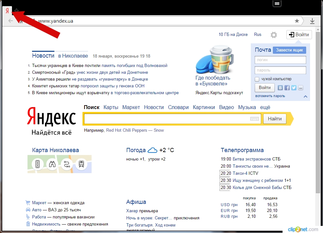Click Войти button in mail panel
This screenshot has width=323, height=233.
[265, 88]
